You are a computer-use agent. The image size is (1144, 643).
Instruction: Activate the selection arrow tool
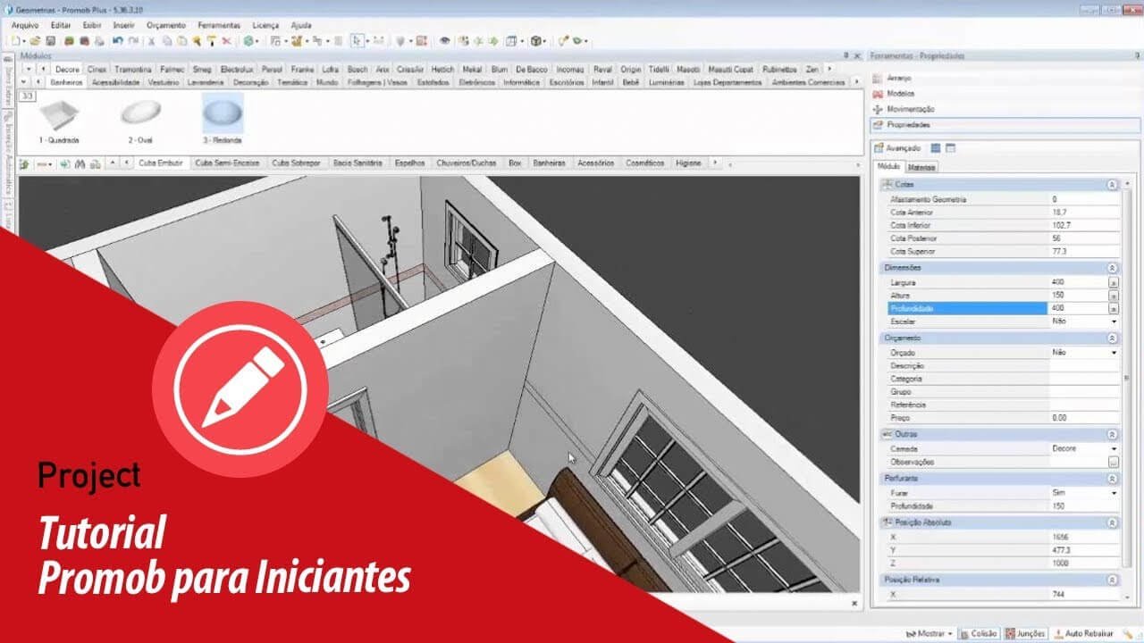[357, 40]
